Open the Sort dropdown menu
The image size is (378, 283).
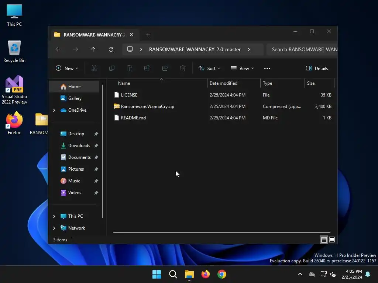click(x=209, y=68)
